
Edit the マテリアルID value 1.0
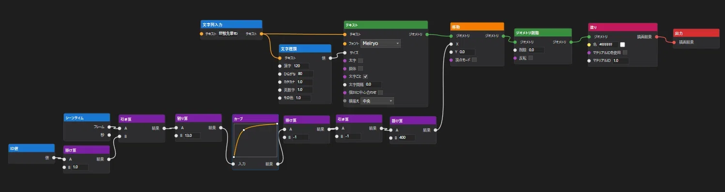620,60
